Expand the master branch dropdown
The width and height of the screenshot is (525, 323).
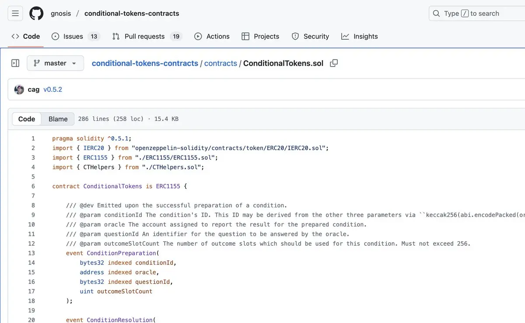(x=55, y=63)
